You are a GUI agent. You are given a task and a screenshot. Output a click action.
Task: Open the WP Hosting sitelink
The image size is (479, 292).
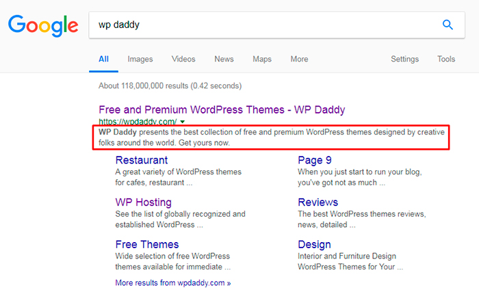143,202
